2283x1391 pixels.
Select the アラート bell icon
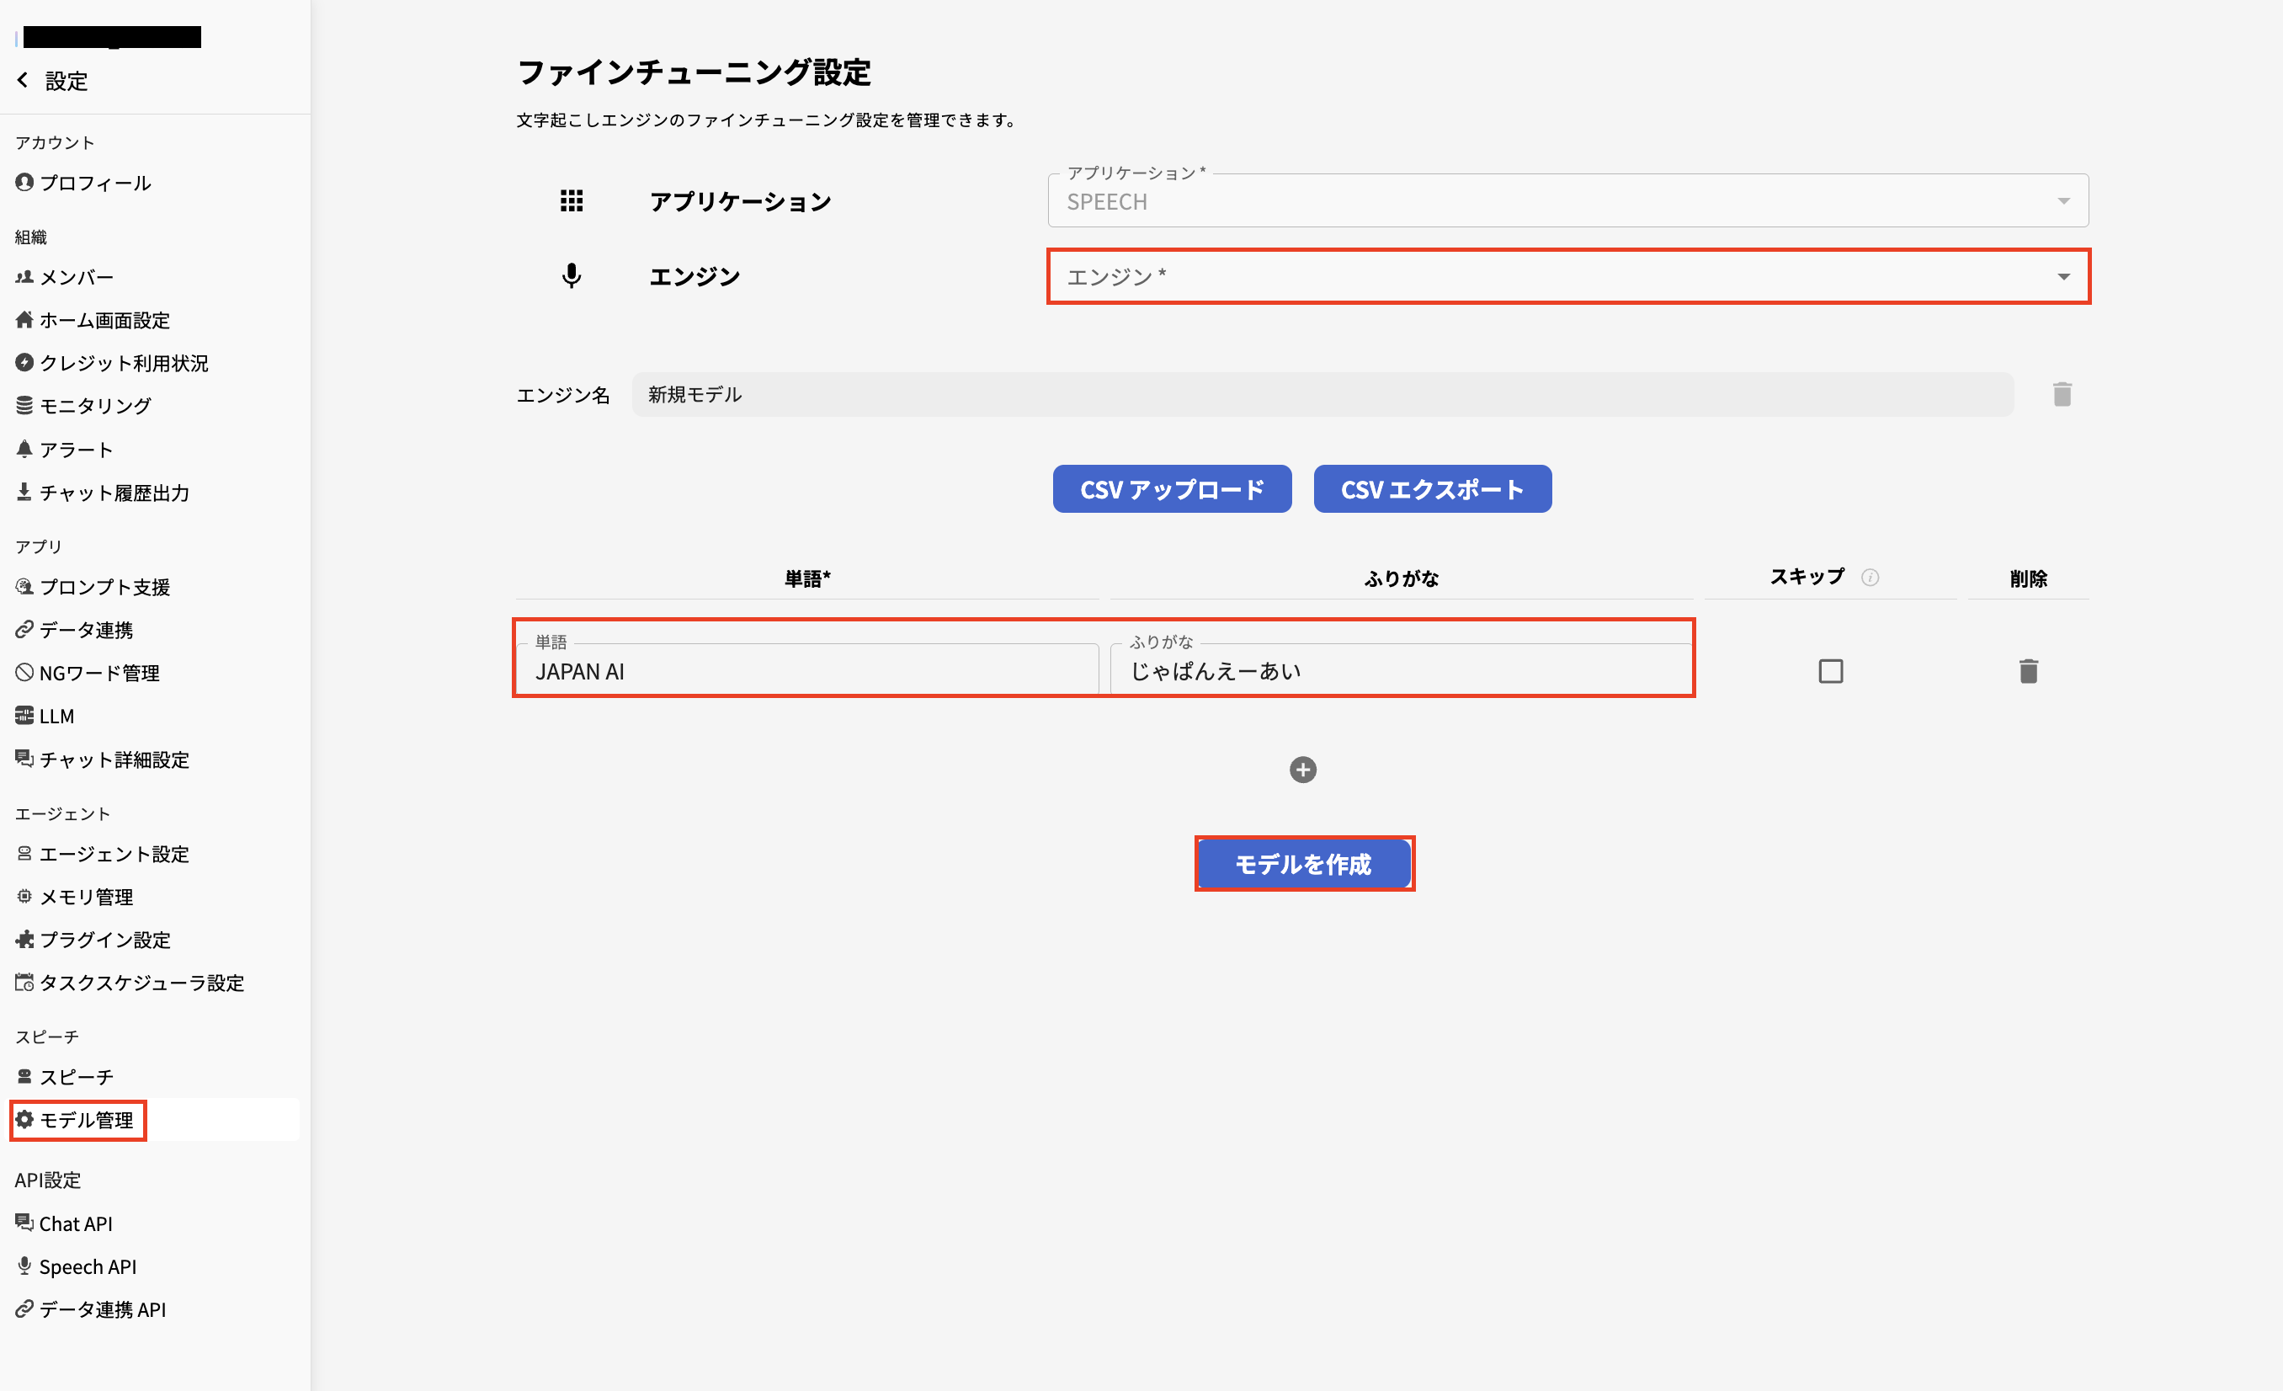(x=24, y=449)
